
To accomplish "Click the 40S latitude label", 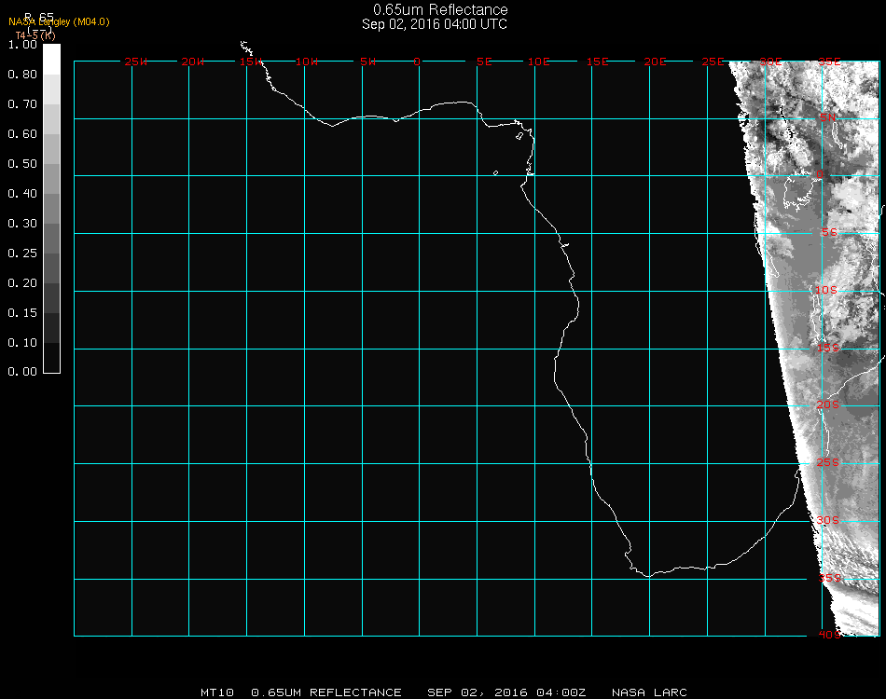I will pyautogui.click(x=828, y=635).
